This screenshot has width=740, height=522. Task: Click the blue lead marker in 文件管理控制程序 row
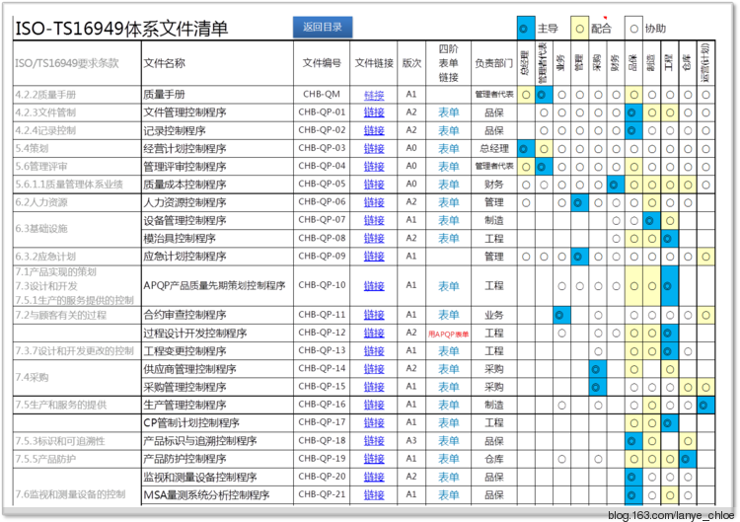click(633, 112)
